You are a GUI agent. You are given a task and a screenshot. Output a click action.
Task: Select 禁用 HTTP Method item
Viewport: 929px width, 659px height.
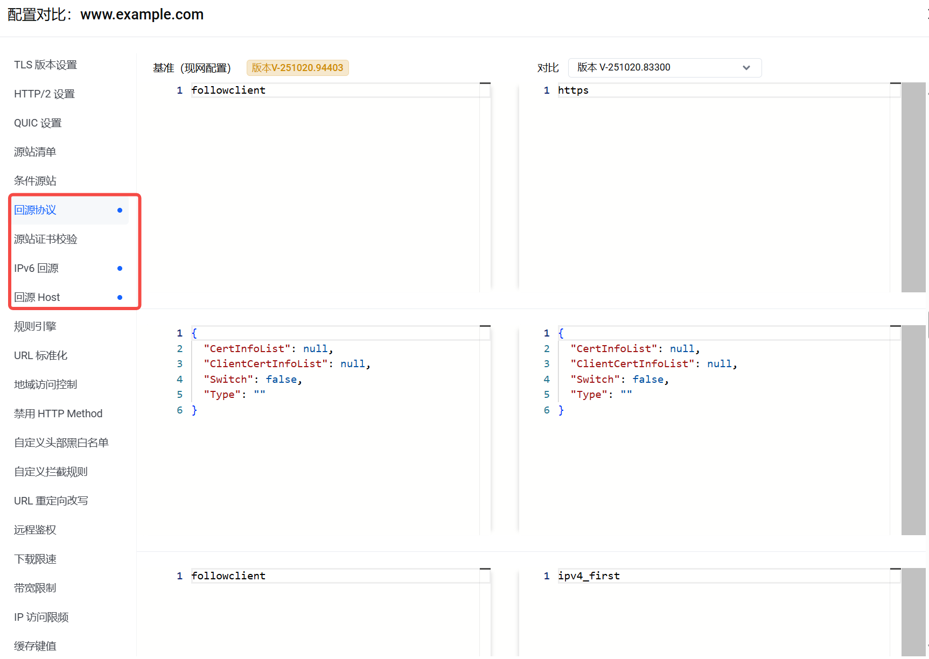(x=58, y=414)
